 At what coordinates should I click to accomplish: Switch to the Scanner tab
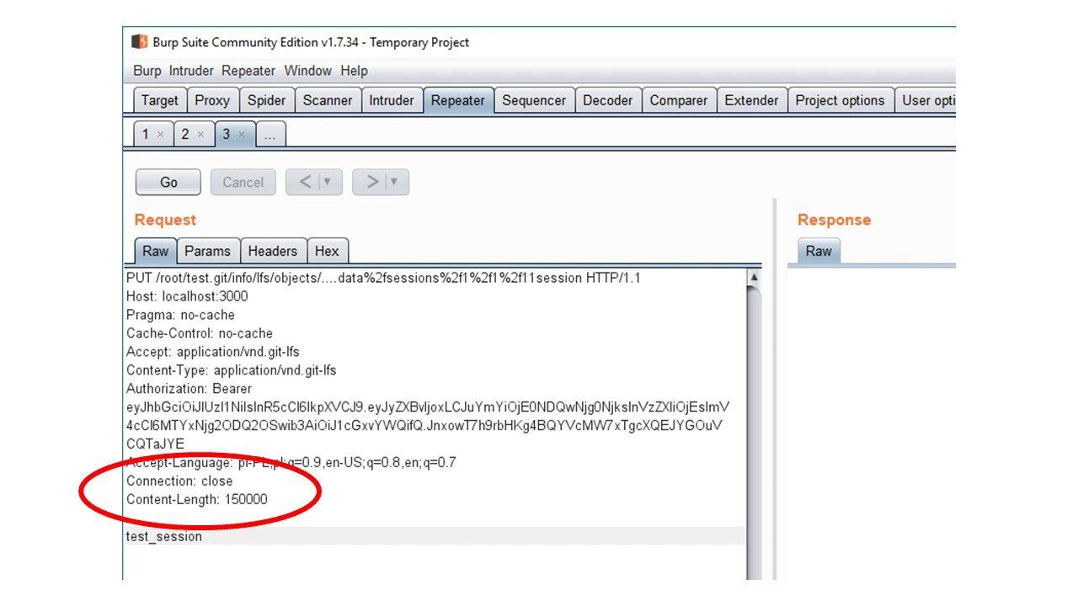coord(328,100)
